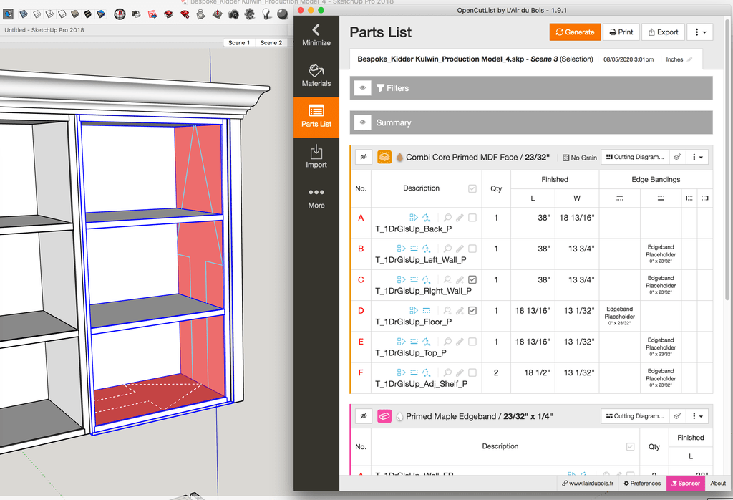This screenshot has height=500, width=733.
Task: Click the edit pencil icon for T_1DrGlsUp_Back_P
Action: coord(460,218)
